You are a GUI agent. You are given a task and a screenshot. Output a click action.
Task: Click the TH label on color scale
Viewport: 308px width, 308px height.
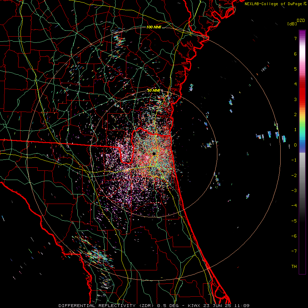(294, 267)
